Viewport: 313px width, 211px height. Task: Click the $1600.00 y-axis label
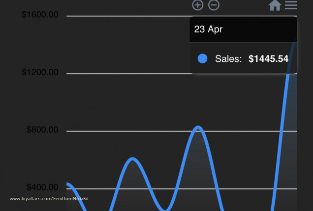pos(40,15)
